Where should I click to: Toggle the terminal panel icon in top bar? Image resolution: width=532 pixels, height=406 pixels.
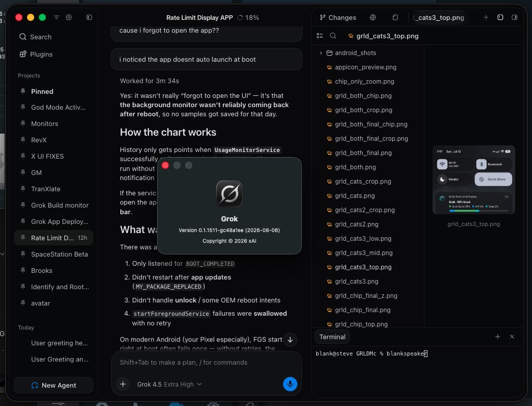pos(500,17)
